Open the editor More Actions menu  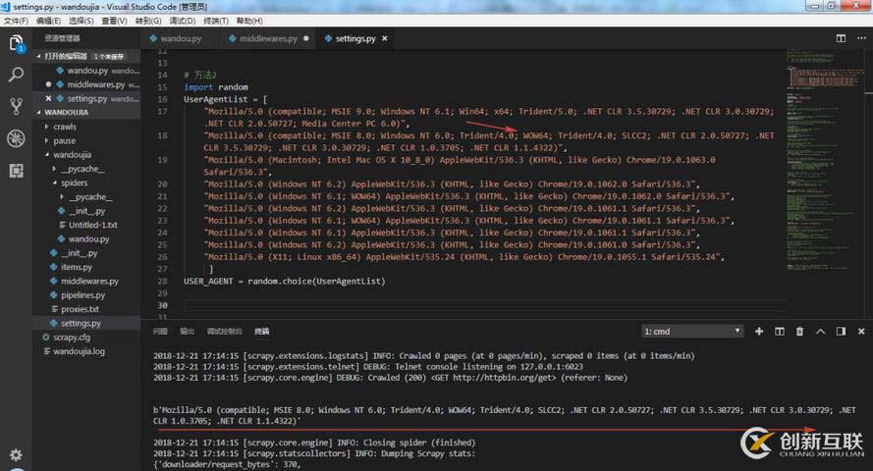[x=861, y=38]
